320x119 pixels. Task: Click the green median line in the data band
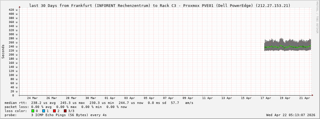coord(287,47)
